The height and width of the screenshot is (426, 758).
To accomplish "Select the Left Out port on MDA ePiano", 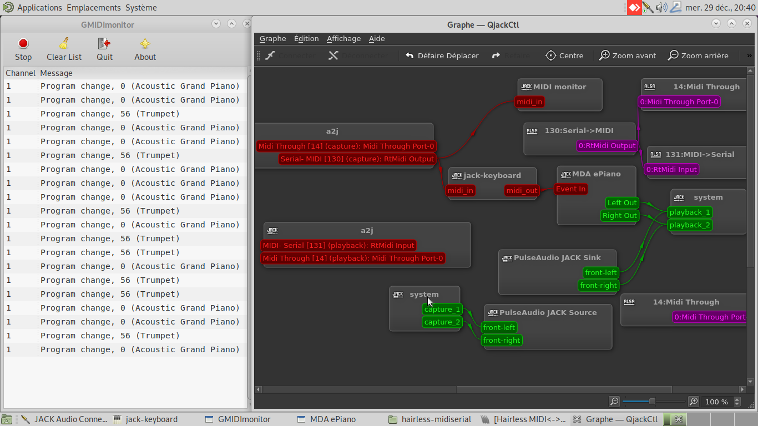I will click(x=622, y=203).
